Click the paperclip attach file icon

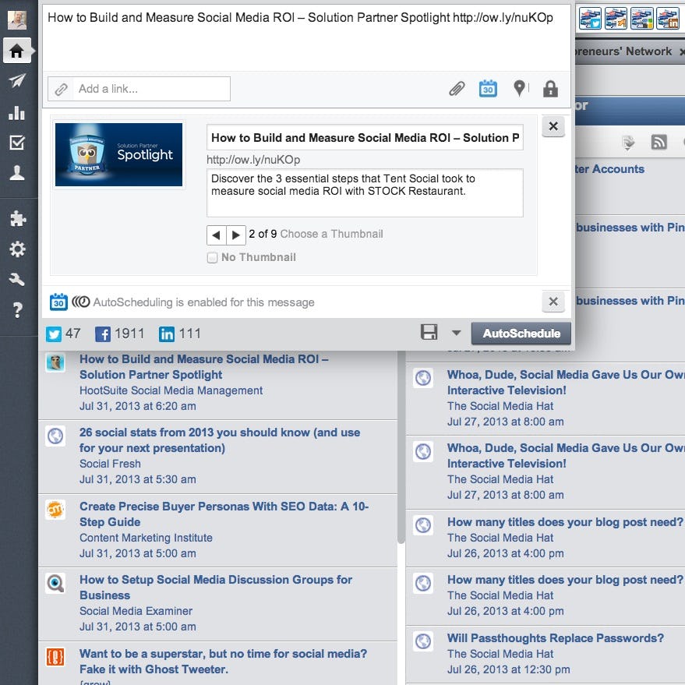457,89
